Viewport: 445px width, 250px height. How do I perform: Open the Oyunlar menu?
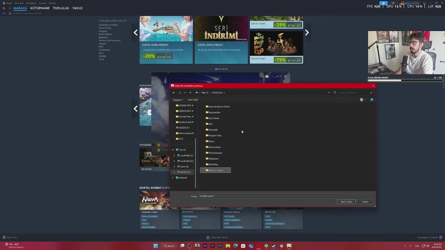(42, 3)
